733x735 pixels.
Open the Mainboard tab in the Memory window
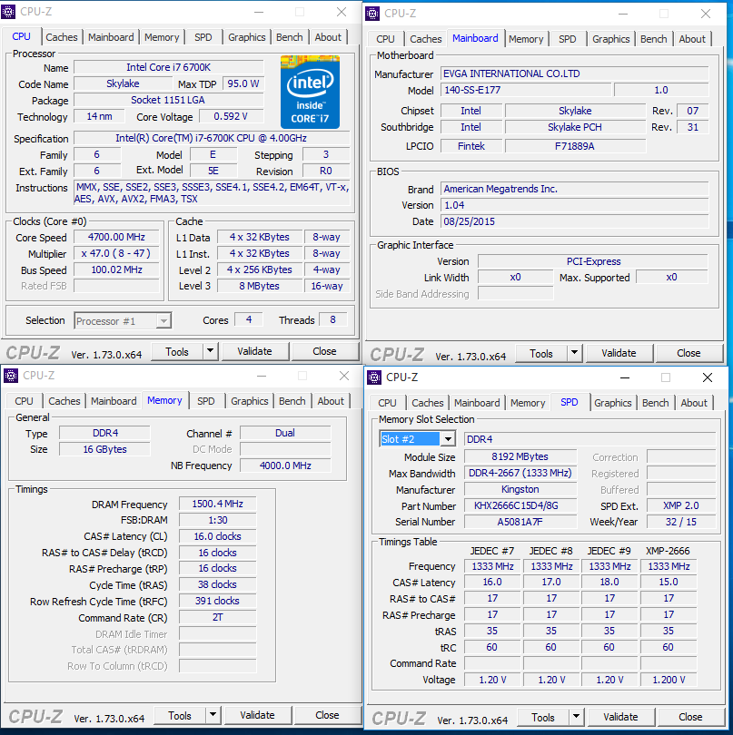pos(114,401)
